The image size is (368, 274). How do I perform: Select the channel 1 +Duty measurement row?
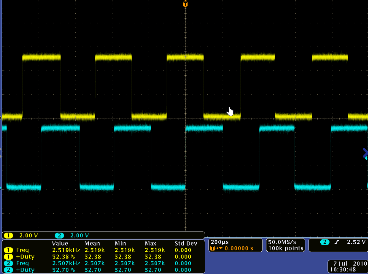[25, 257]
